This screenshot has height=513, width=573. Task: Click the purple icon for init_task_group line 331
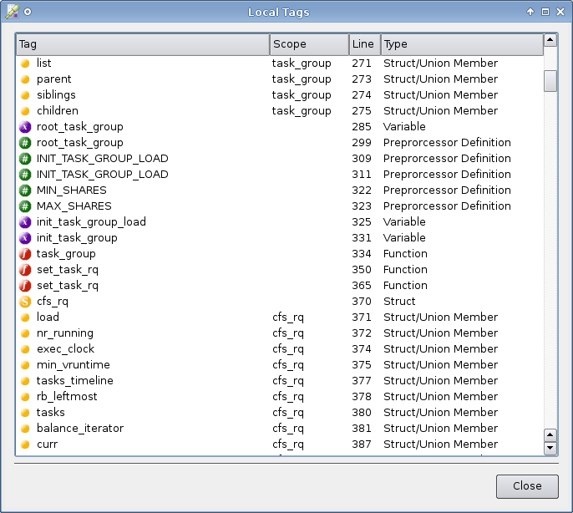[25, 238]
